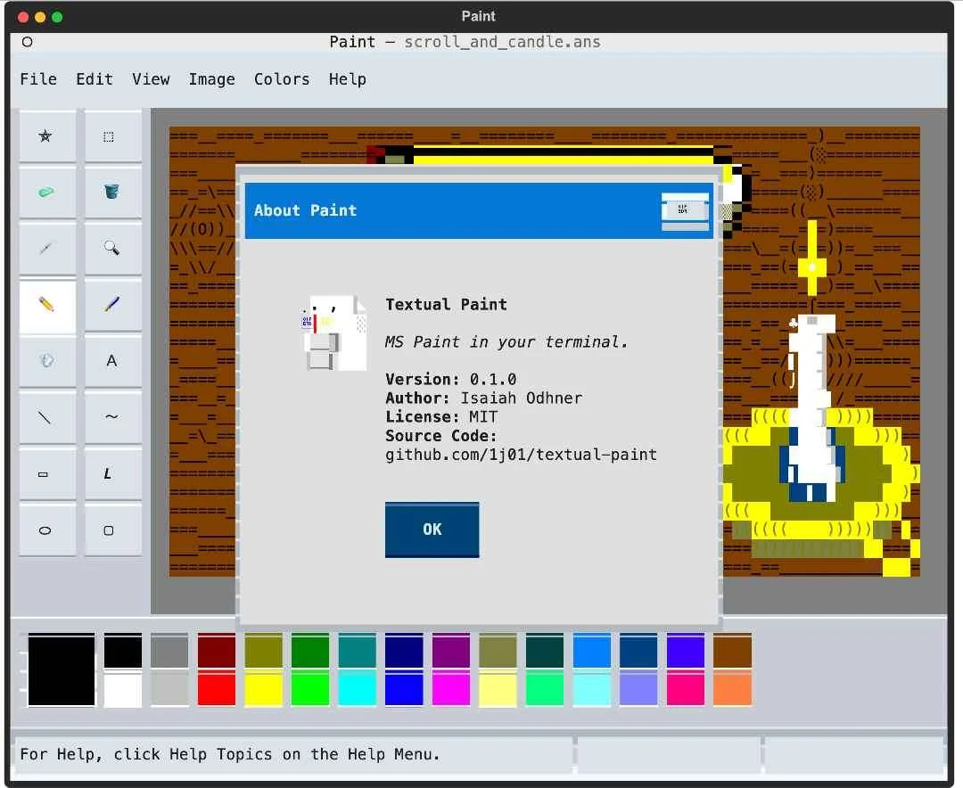
Task: Activate the Pencil tool
Action: [x=47, y=305]
